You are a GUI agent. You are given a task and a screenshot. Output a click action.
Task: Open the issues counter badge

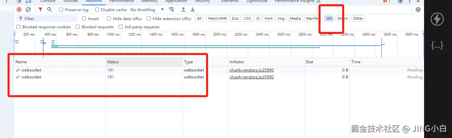tap(387, 1)
